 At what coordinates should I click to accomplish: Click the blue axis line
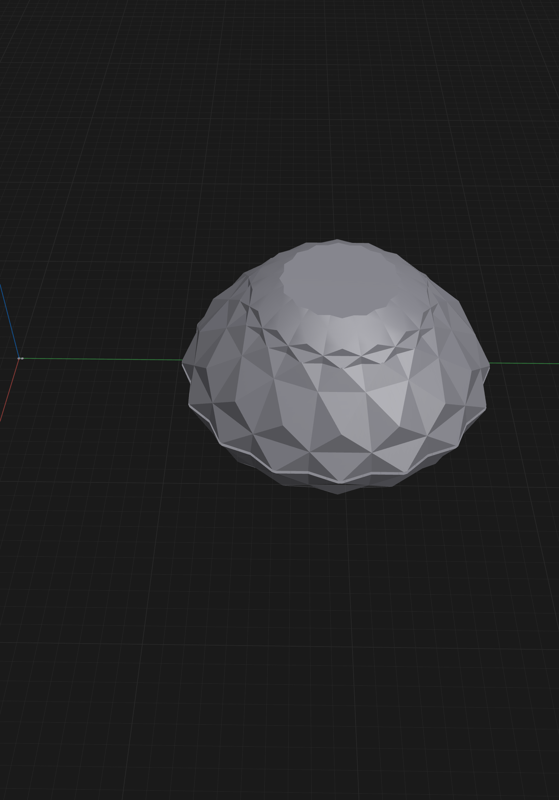9,321
